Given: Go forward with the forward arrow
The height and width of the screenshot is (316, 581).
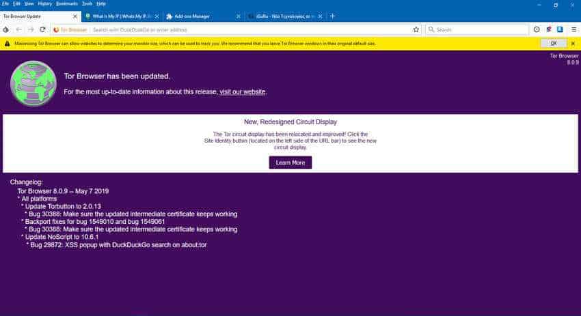Looking at the screenshot, I should coord(31,29).
